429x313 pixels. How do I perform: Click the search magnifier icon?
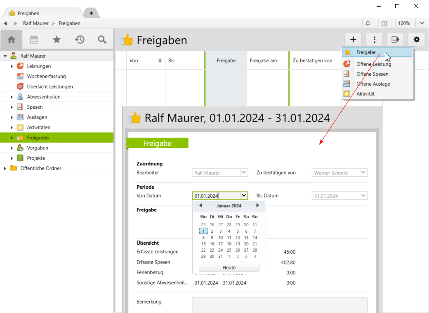(102, 40)
